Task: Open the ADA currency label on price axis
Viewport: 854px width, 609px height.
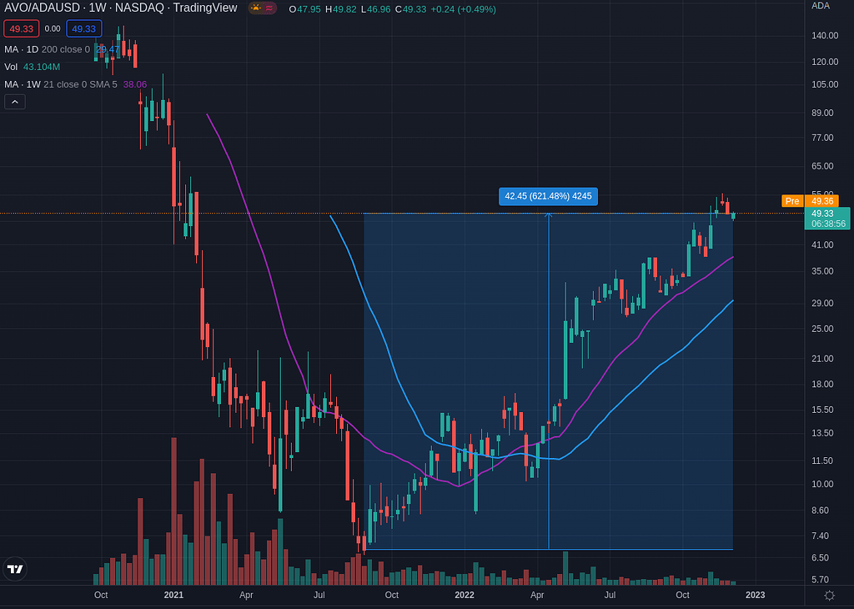Action: point(821,6)
